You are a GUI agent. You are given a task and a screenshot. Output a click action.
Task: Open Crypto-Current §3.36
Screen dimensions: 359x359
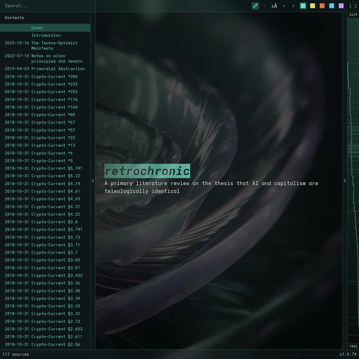point(45,283)
